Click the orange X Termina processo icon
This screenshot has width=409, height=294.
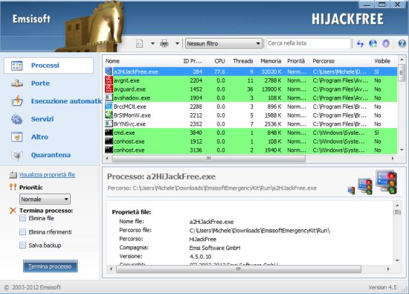13,211
